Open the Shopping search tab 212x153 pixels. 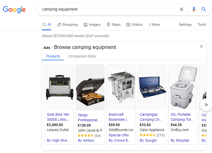tap(67, 25)
